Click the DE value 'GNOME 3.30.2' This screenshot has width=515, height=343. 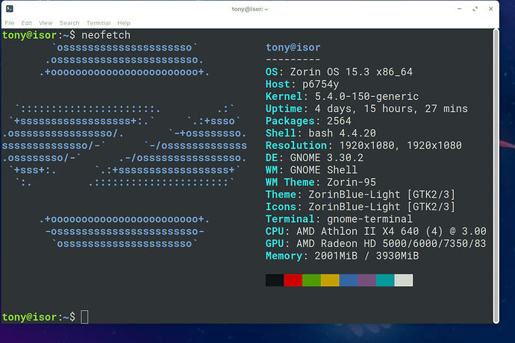click(x=327, y=158)
